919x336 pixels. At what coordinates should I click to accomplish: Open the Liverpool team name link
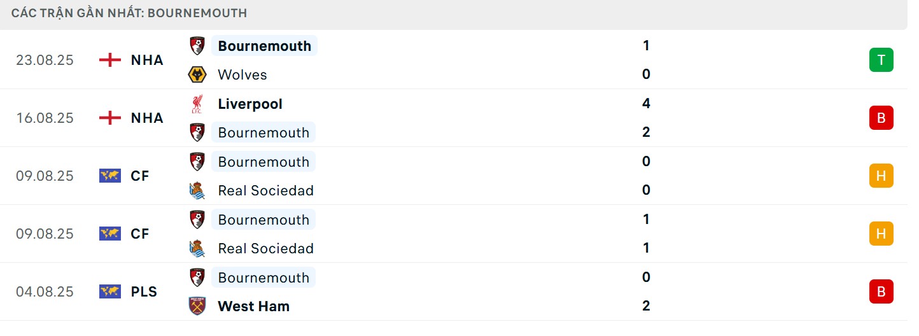pos(250,104)
